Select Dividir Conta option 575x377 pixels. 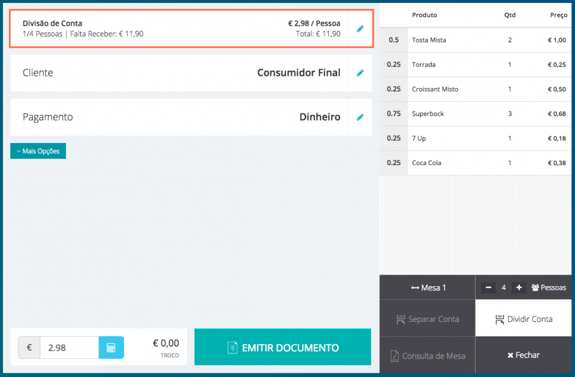click(x=523, y=319)
